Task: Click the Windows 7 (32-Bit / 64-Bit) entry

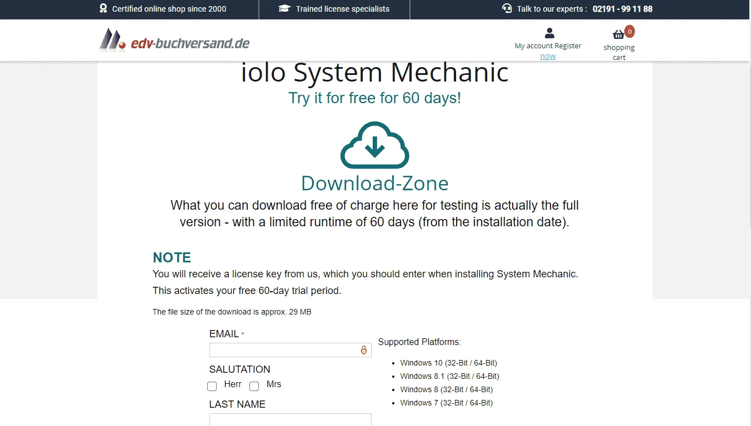Action: (x=446, y=403)
